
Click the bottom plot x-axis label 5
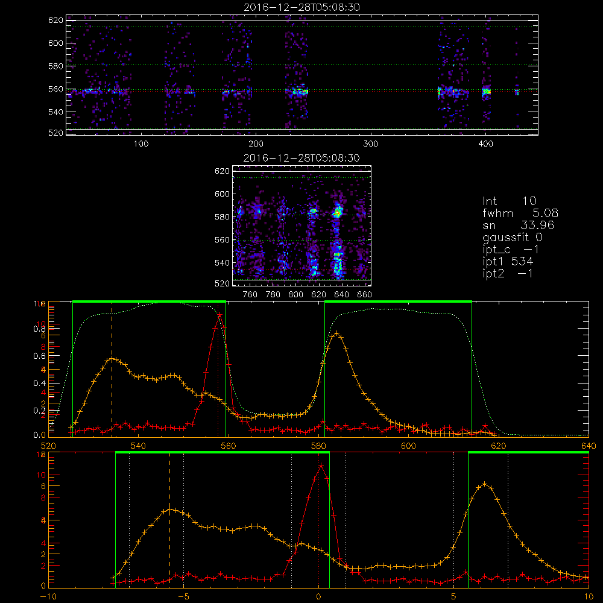pos(454,596)
